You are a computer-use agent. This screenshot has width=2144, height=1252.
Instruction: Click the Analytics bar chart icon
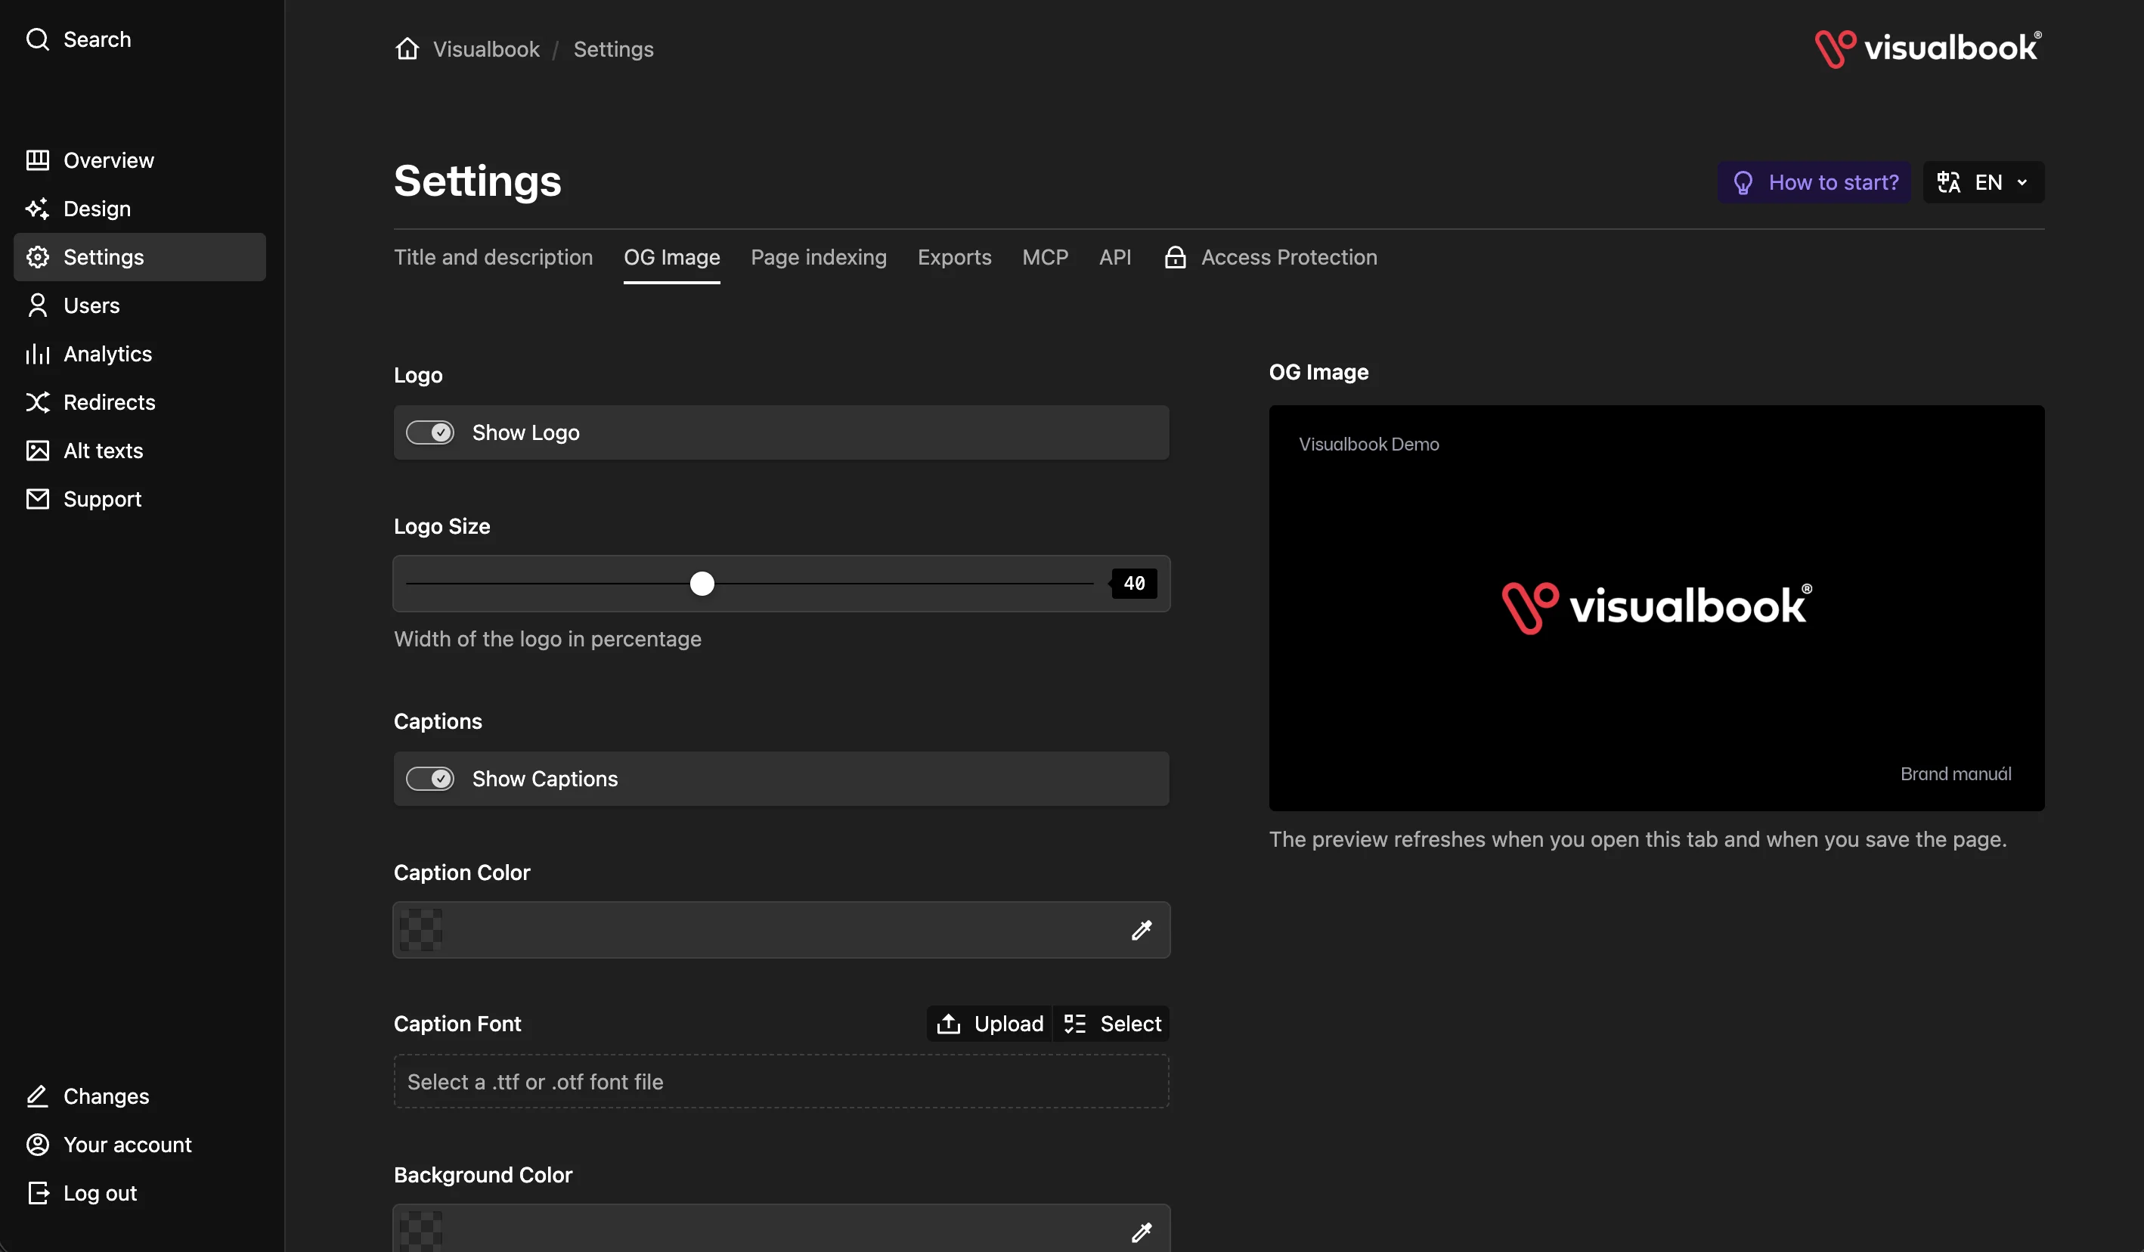[x=38, y=354]
